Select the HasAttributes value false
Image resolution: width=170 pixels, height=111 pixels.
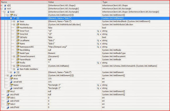[50, 28]
